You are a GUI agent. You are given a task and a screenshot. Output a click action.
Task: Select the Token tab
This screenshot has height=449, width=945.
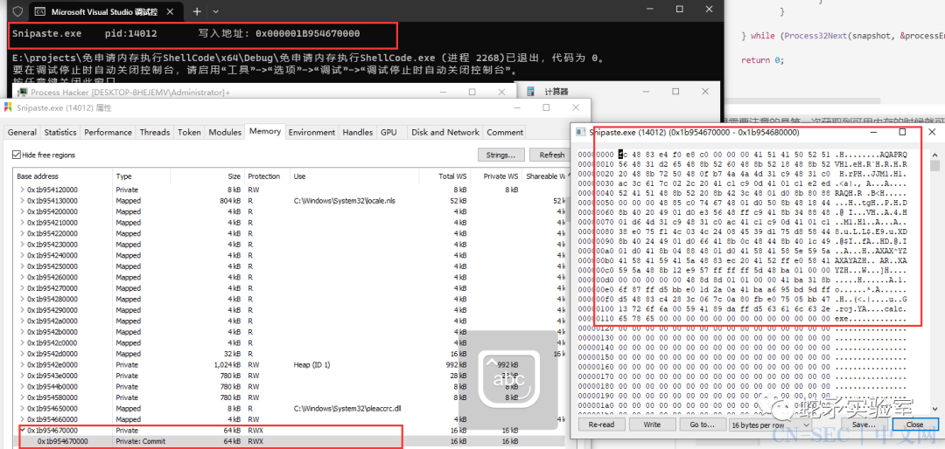point(189,133)
